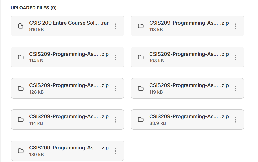Click the folder icon beside the fourth-row 114 kB zip
This screenshot has width=258, height=162.
click(x=21, y=120)
